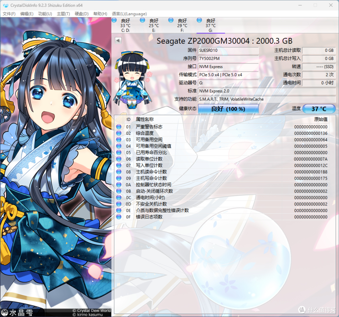
Task: Click the 转速 value ---- (SSD)
Action: coord(319,67)
